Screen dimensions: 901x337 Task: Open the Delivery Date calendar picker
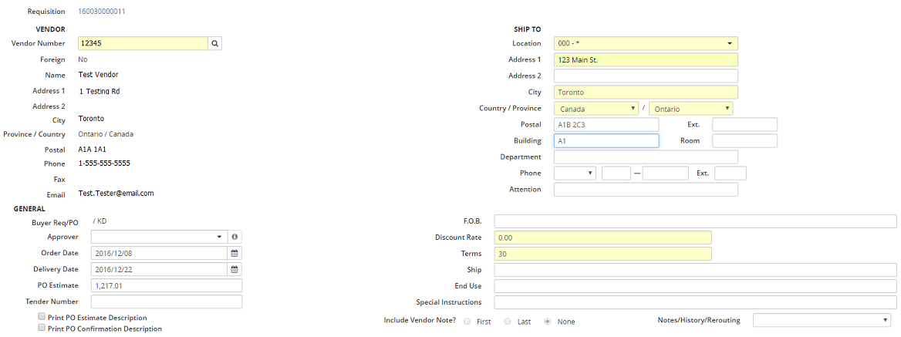[x=235, y=269]
